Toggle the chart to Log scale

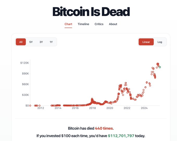point(160,42)
